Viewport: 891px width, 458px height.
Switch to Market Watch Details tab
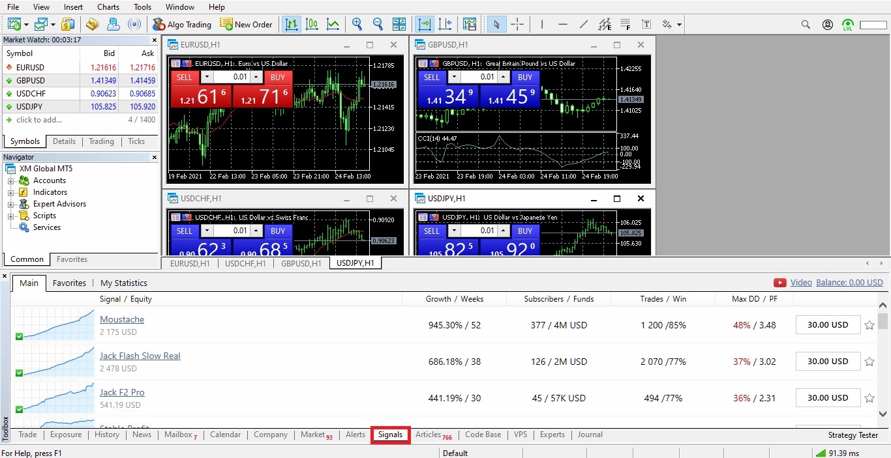pos(64,141)
